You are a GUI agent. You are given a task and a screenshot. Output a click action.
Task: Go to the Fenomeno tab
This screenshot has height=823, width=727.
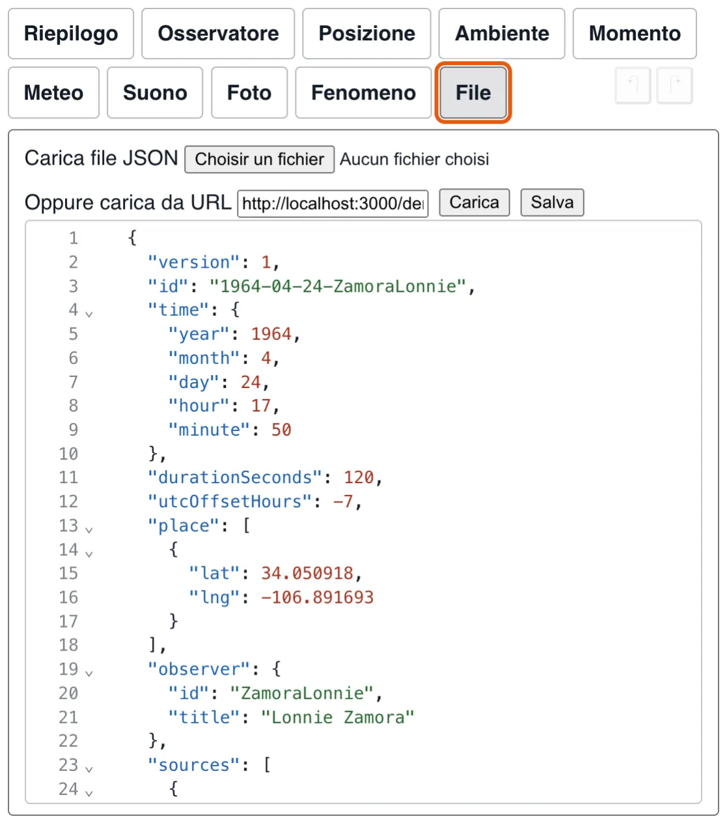pos(363,93)
